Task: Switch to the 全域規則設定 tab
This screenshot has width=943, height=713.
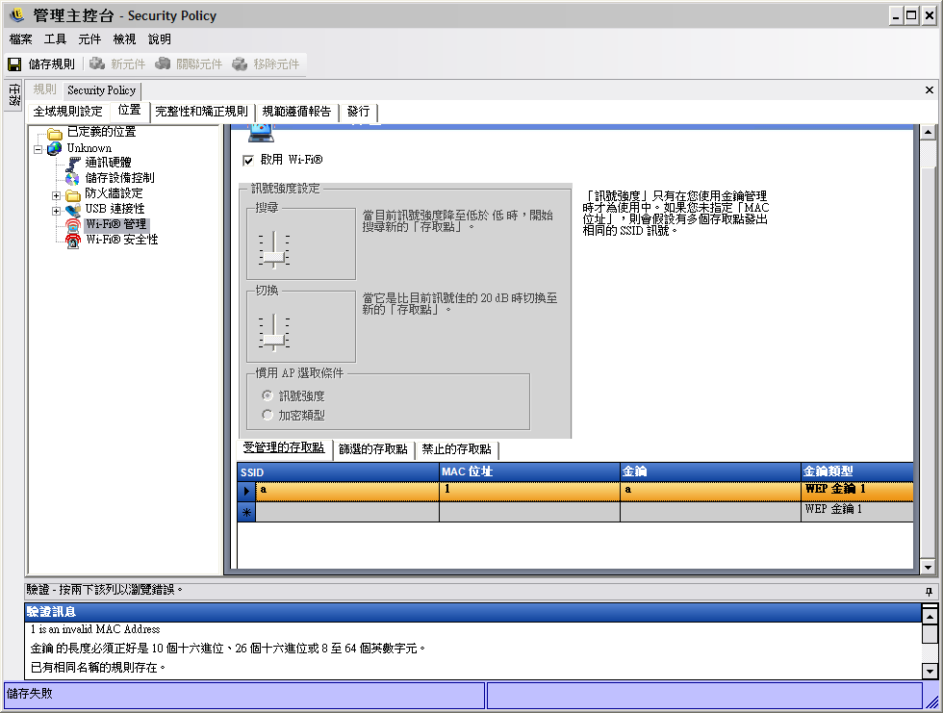Action: (68, 112)
